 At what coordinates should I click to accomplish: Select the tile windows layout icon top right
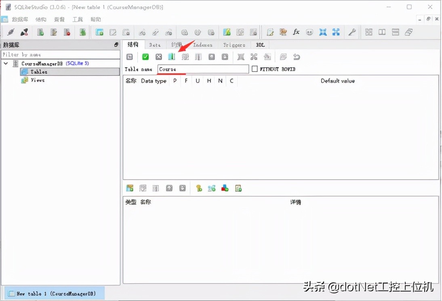pyautogui.click(x=368, y=32)
